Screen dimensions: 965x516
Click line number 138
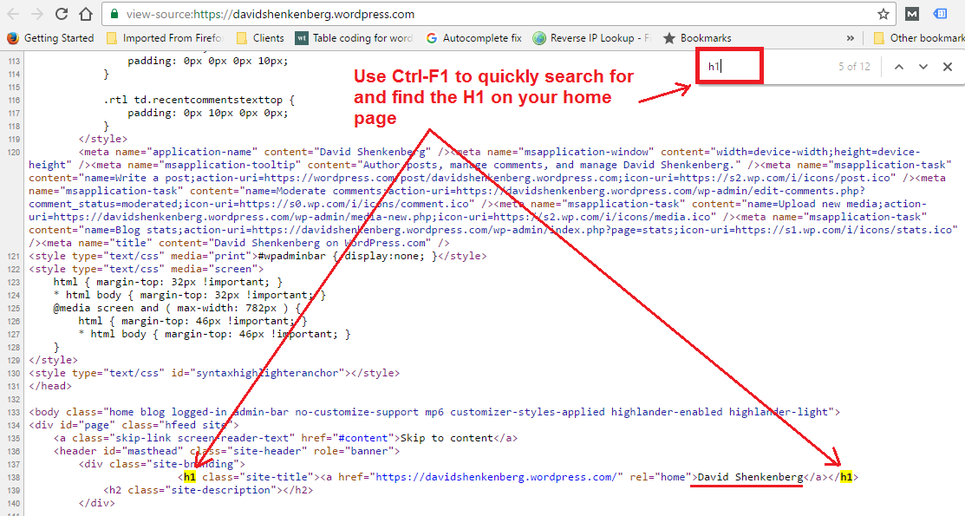click(14, 477)
